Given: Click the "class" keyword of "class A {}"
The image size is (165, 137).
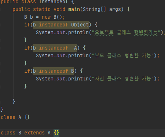Looking at the screenshot, I should point(8,117).
